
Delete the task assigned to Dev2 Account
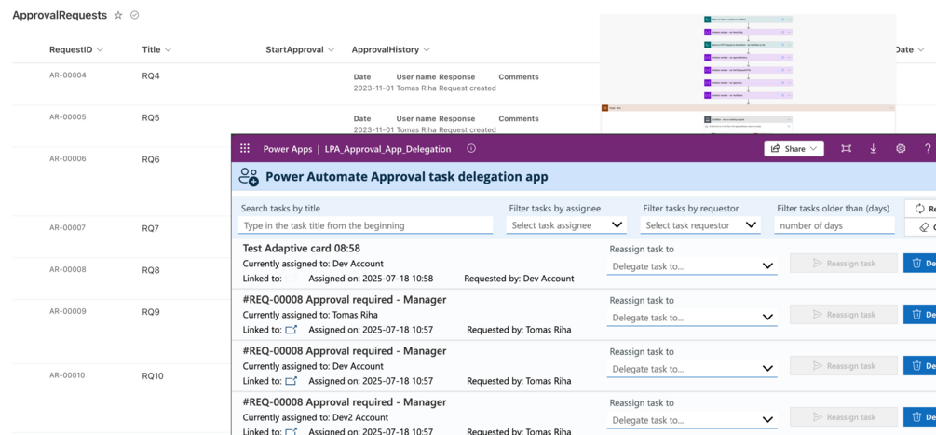pos(919,417)
